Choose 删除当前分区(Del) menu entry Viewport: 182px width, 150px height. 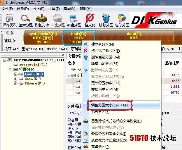click(x=122, y=57)
